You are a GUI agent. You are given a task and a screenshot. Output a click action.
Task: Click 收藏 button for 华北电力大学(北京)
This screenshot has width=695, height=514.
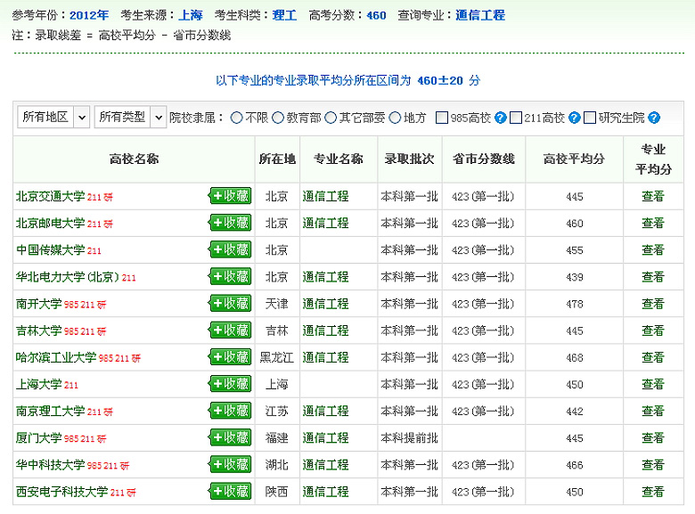tap(230, 276)
